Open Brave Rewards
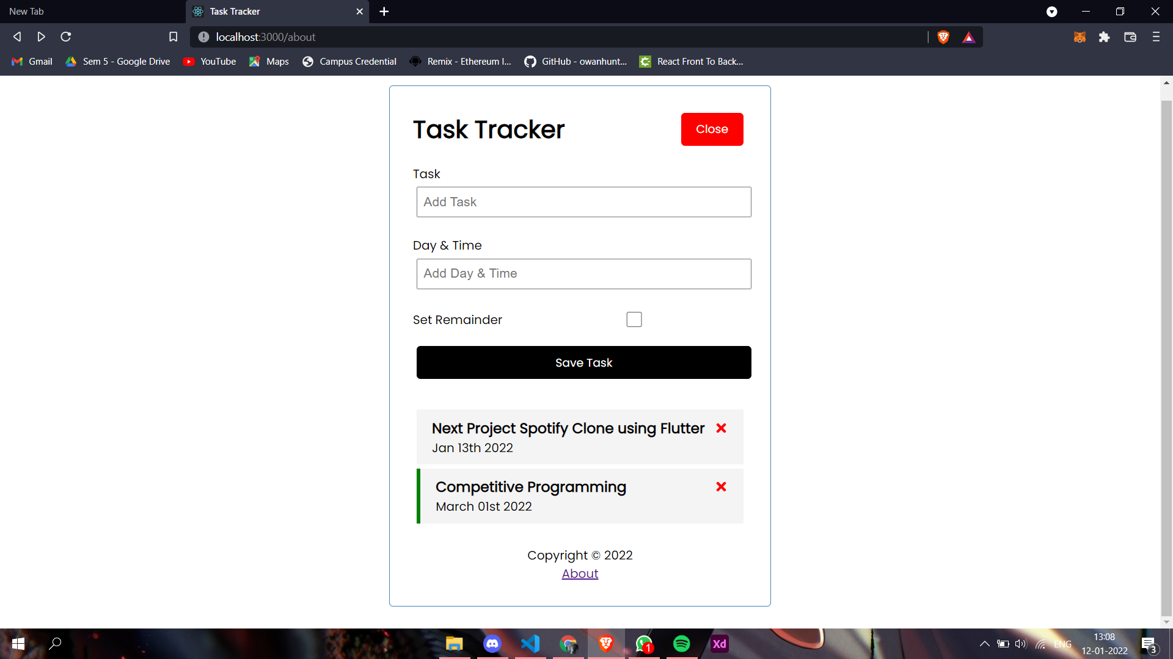1173x659 pixels. tap(970, 37)
